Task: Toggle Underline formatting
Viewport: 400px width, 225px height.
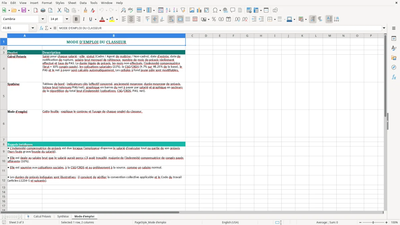Action: coord(91,19)
